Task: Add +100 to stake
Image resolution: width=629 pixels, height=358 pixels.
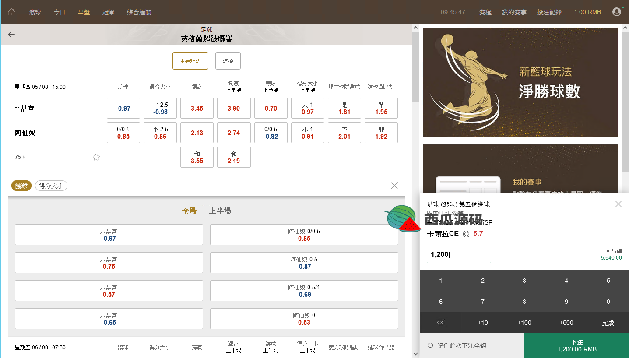Action: (x=524, y=323)
